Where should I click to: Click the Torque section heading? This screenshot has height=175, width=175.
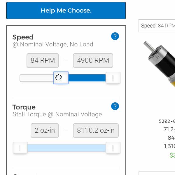point(24,107)
